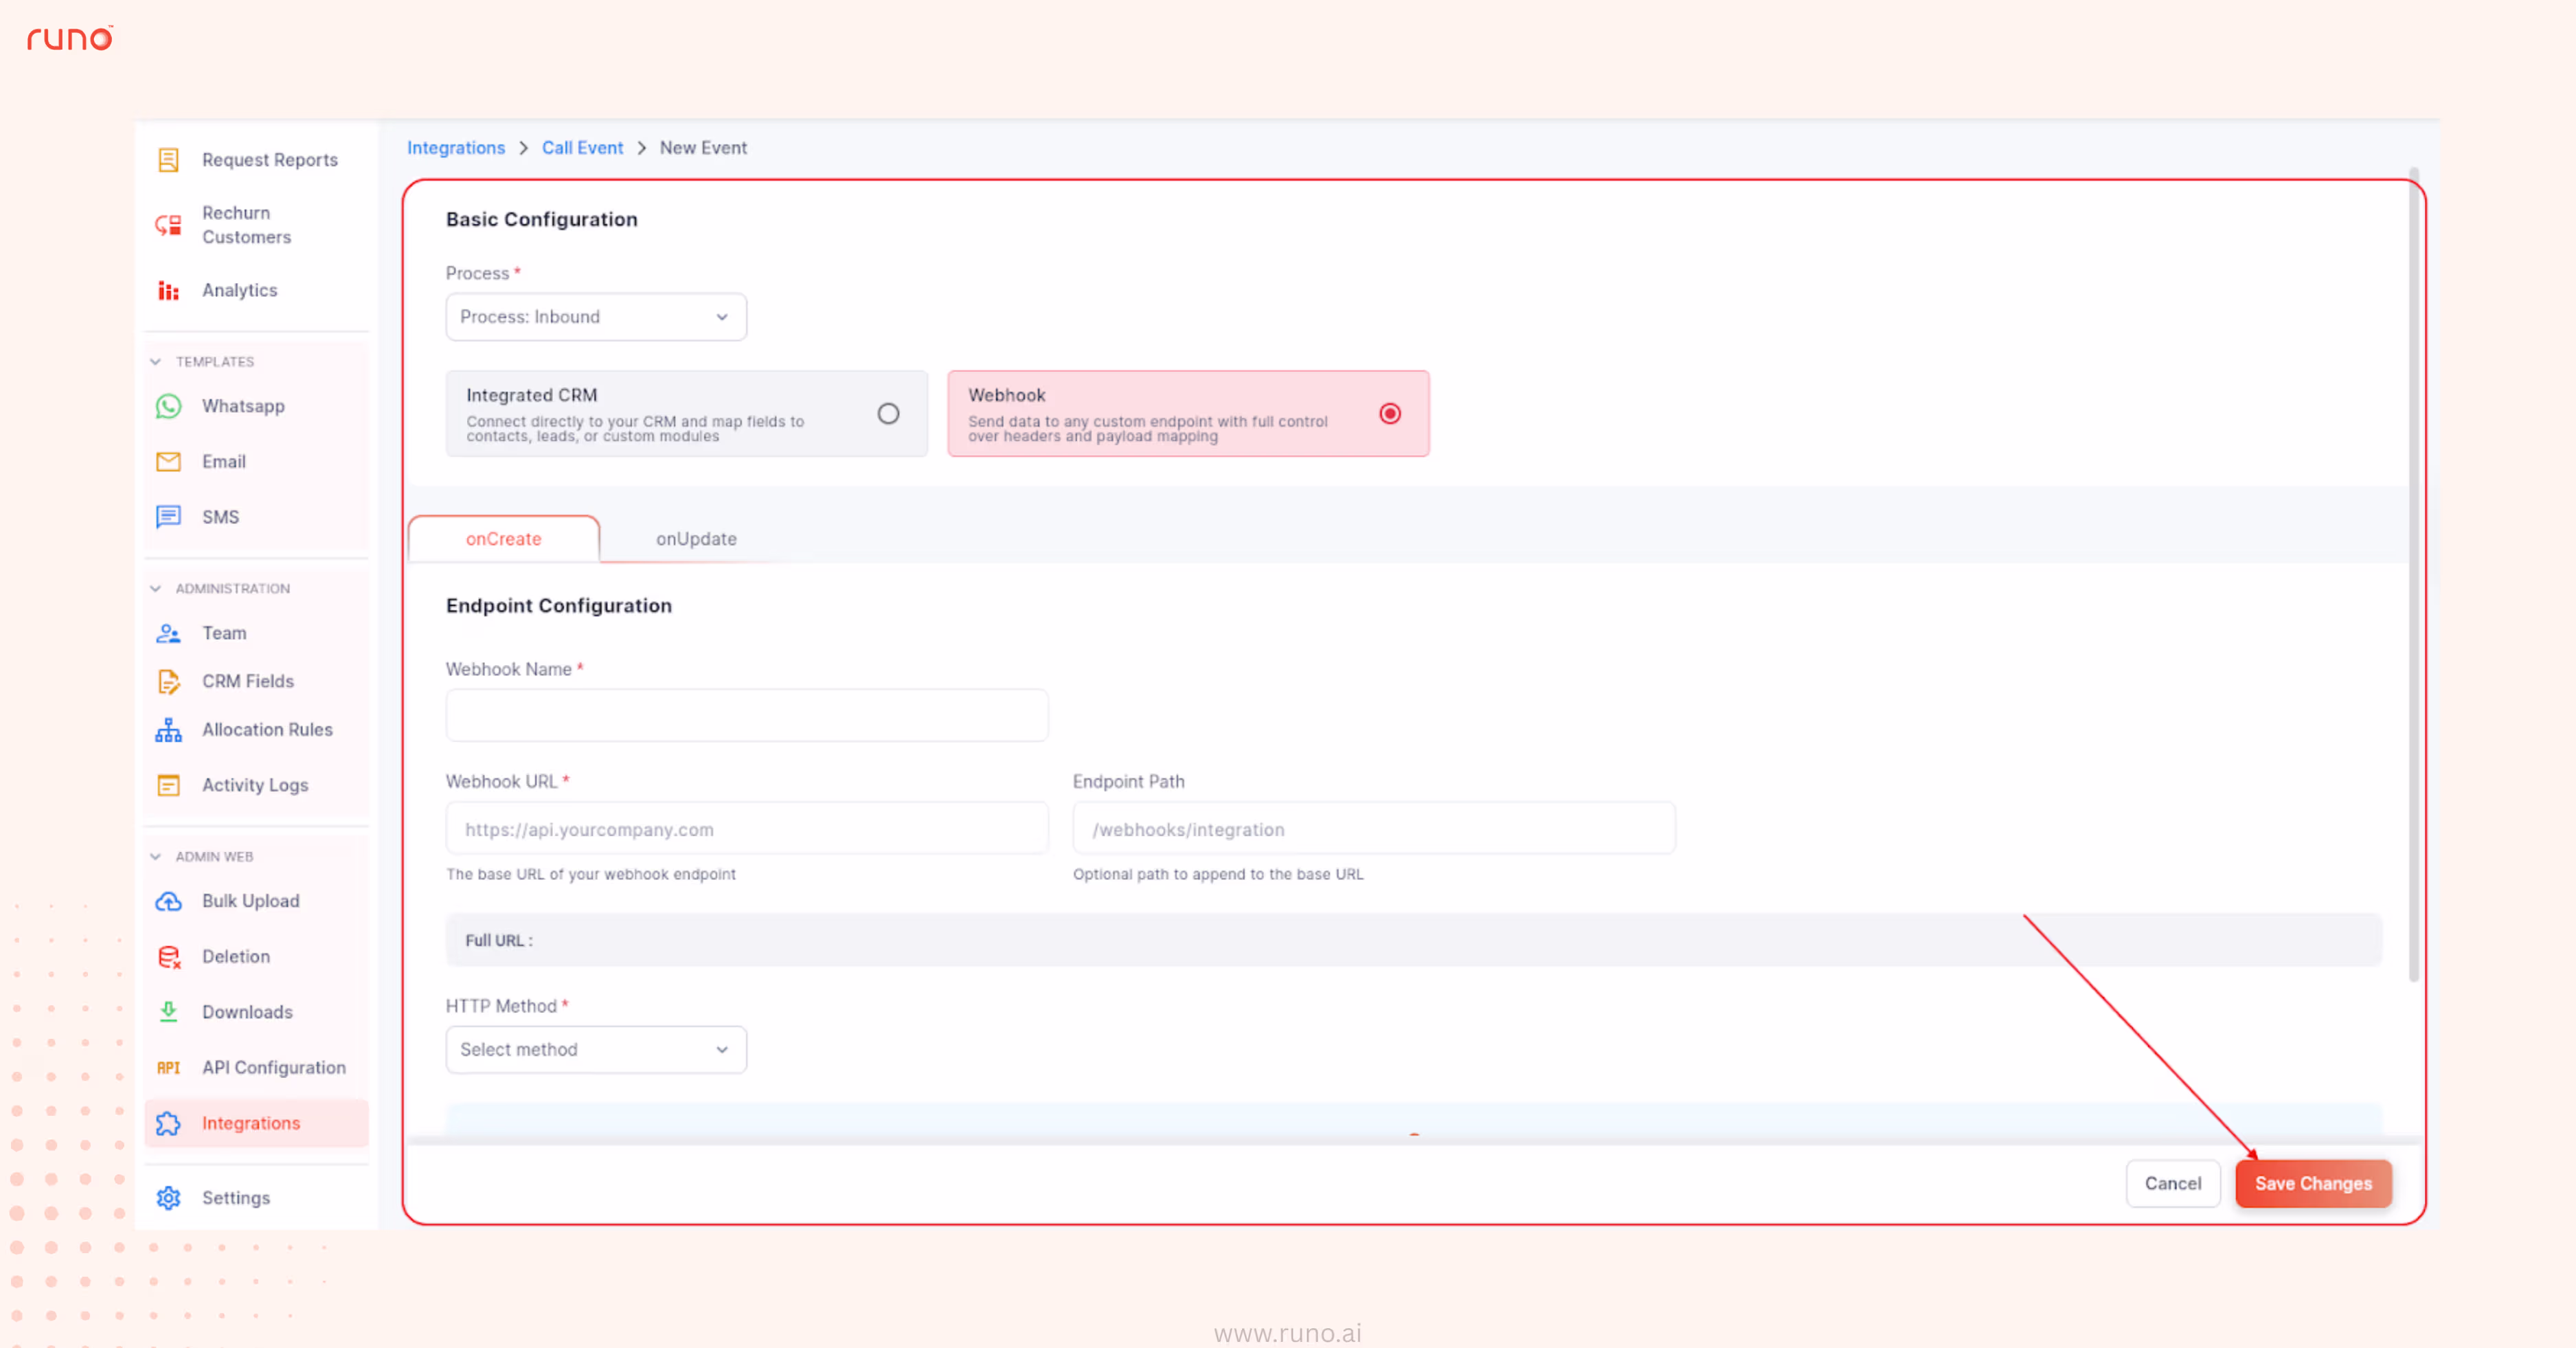The image size is (2576, 1348).
Task: Select the Webhook radio button
Action: pyautogui.click(x=1390, y=413)
